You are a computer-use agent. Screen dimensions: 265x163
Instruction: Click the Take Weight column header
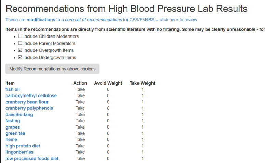pyautogui.click(x=142, y=83)
